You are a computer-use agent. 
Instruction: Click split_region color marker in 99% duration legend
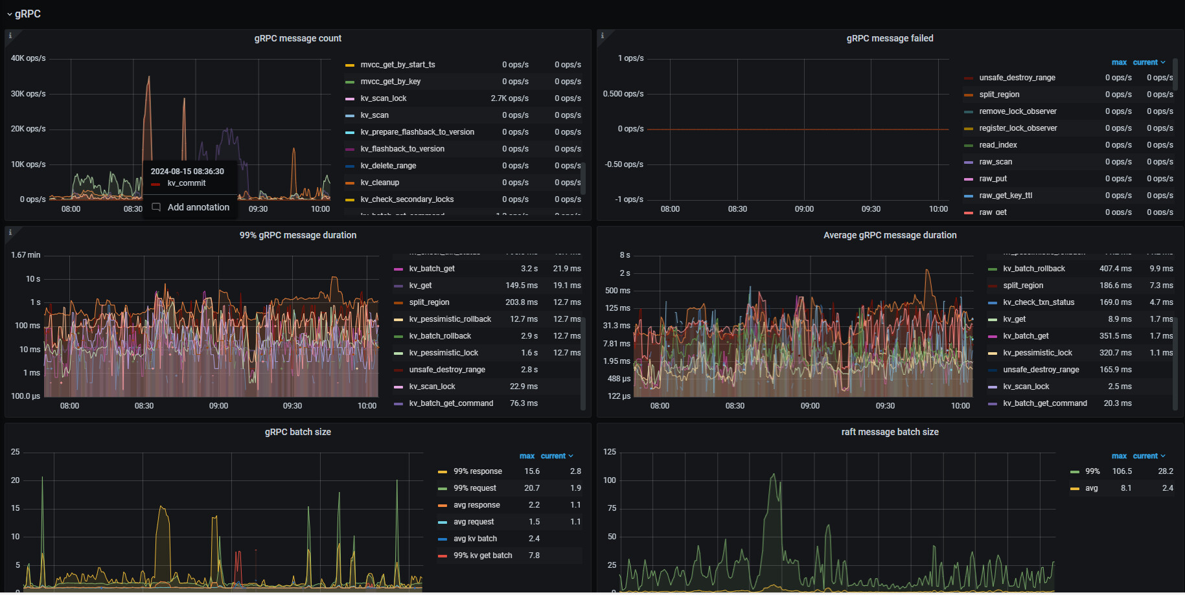[x=398, y=302]
